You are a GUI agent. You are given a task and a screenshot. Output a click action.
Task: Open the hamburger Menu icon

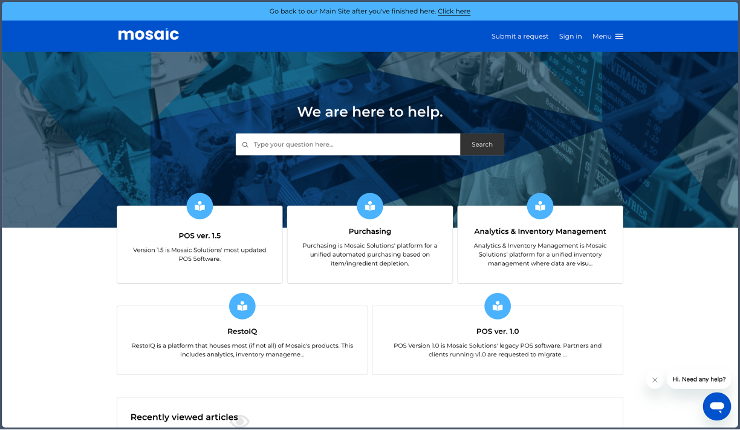(x=619, y=37)
